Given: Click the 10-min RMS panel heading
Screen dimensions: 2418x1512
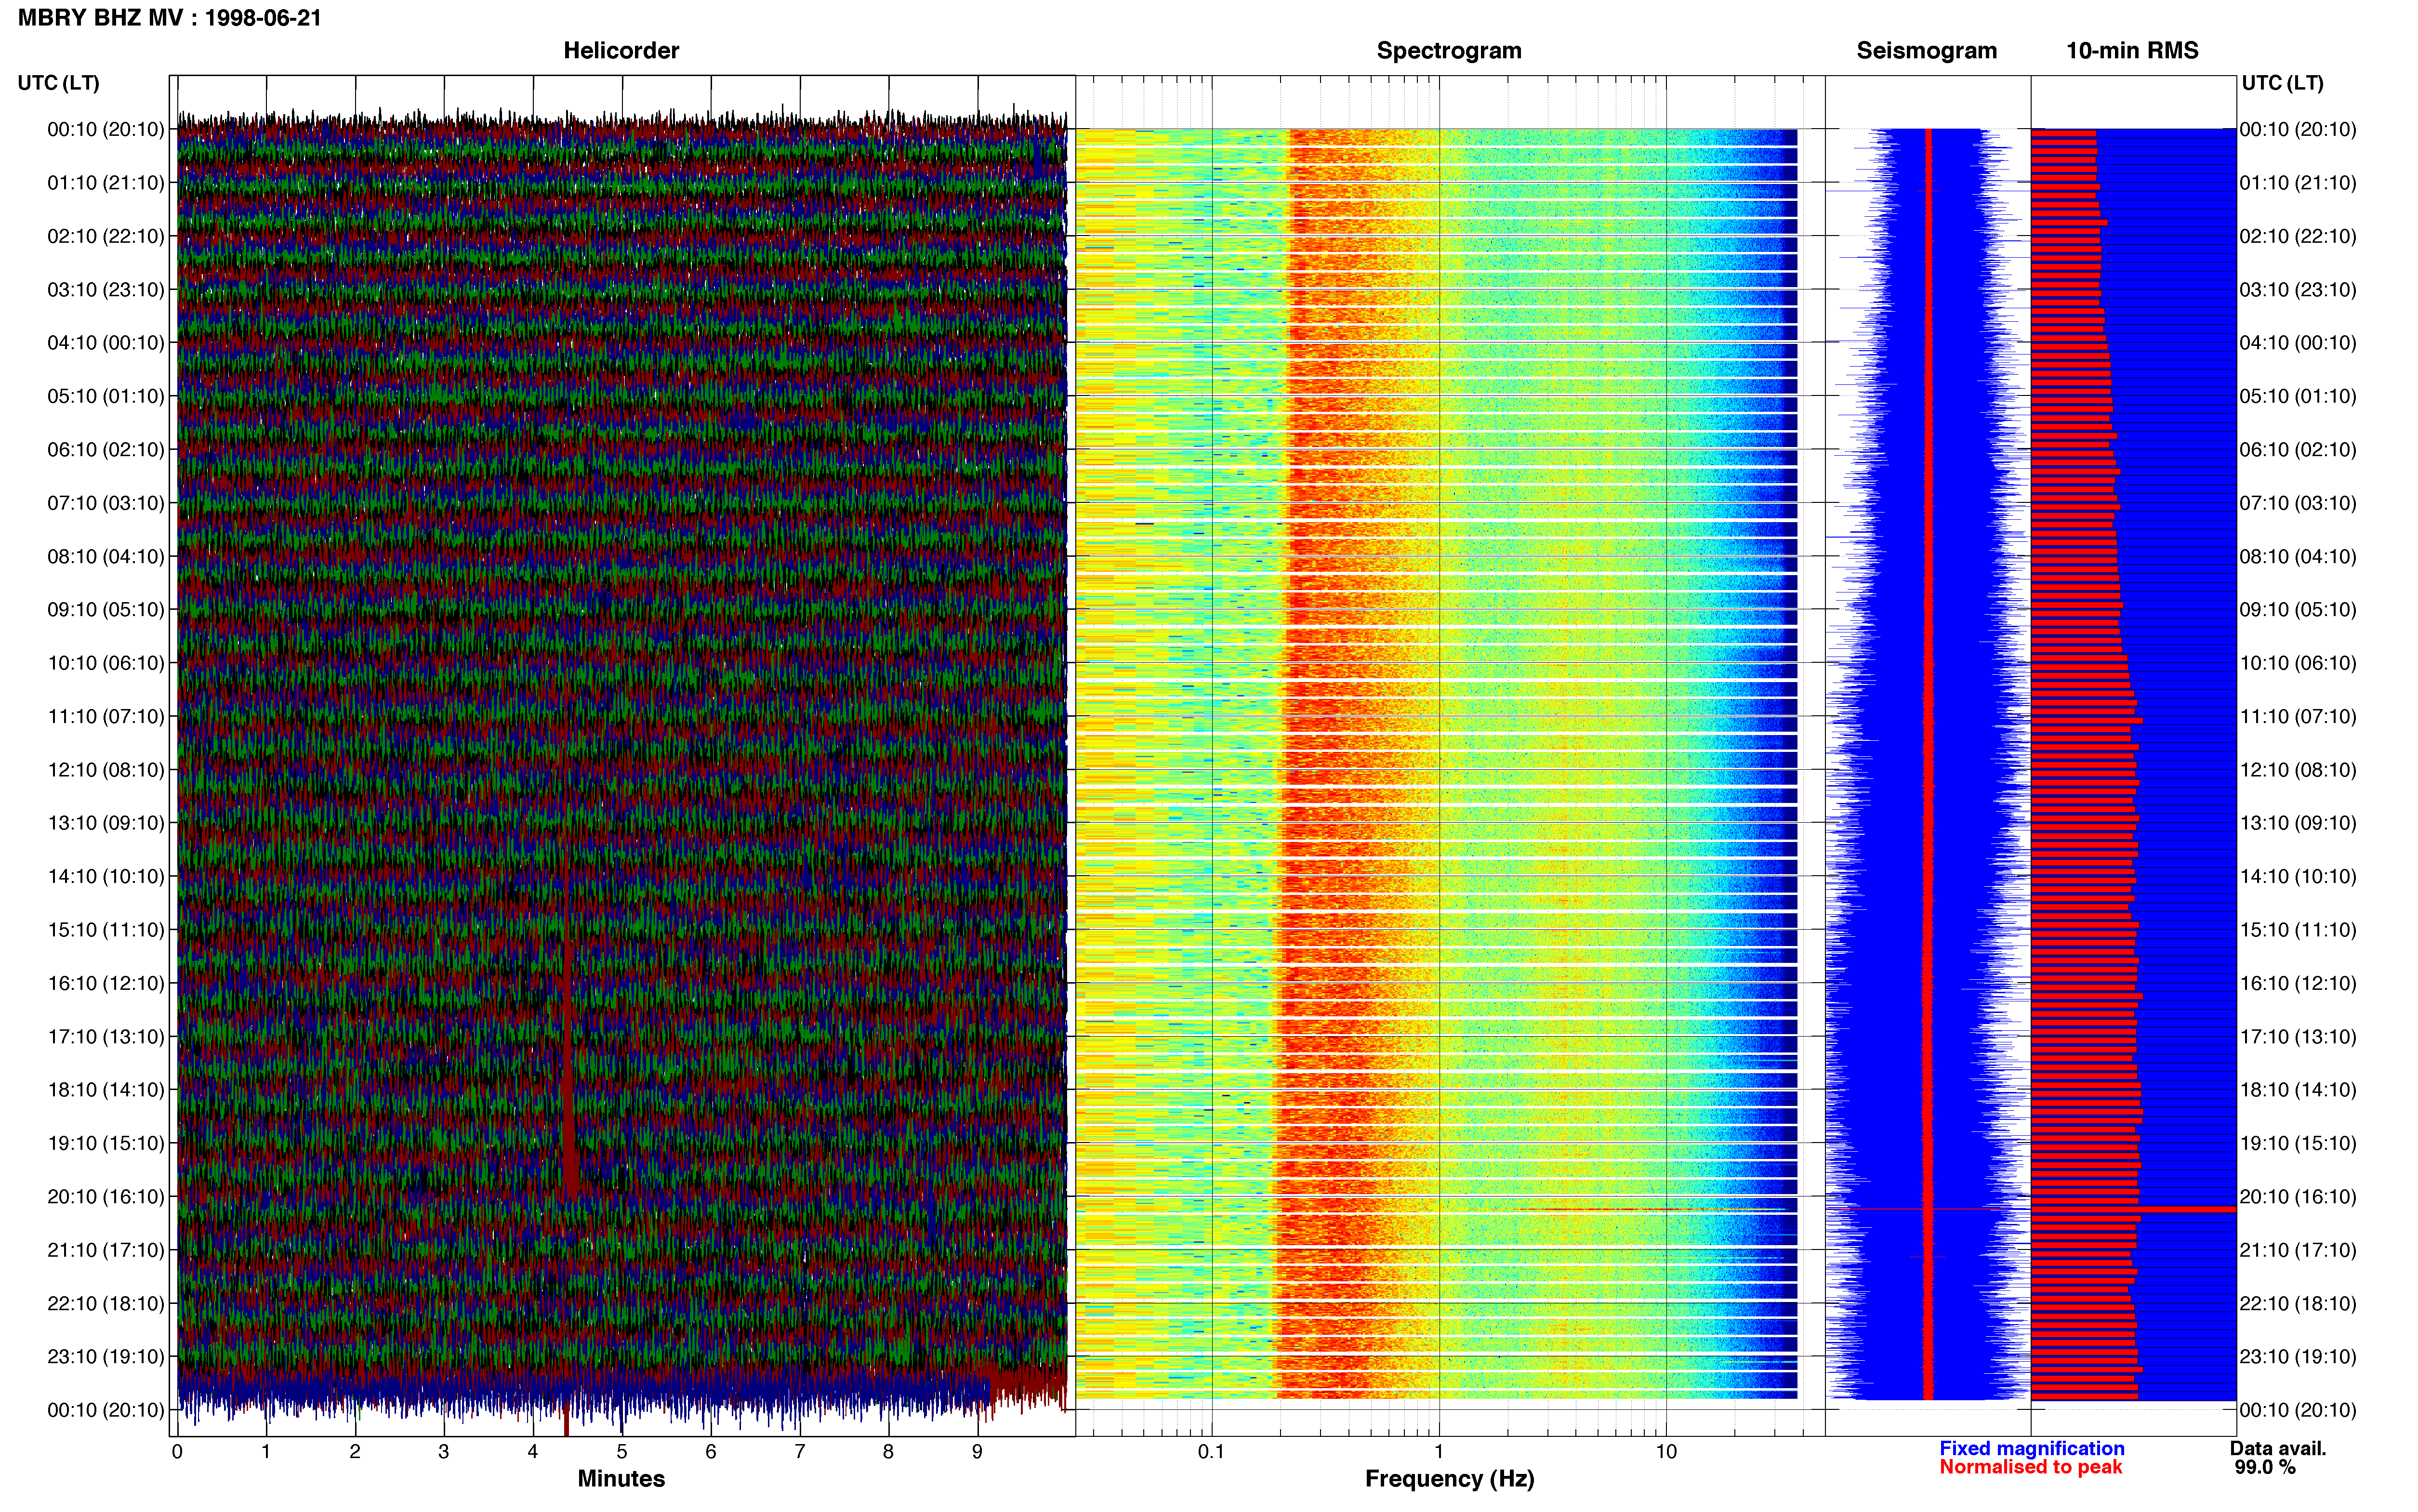Looking at the screenshot, I should 2132,51.
